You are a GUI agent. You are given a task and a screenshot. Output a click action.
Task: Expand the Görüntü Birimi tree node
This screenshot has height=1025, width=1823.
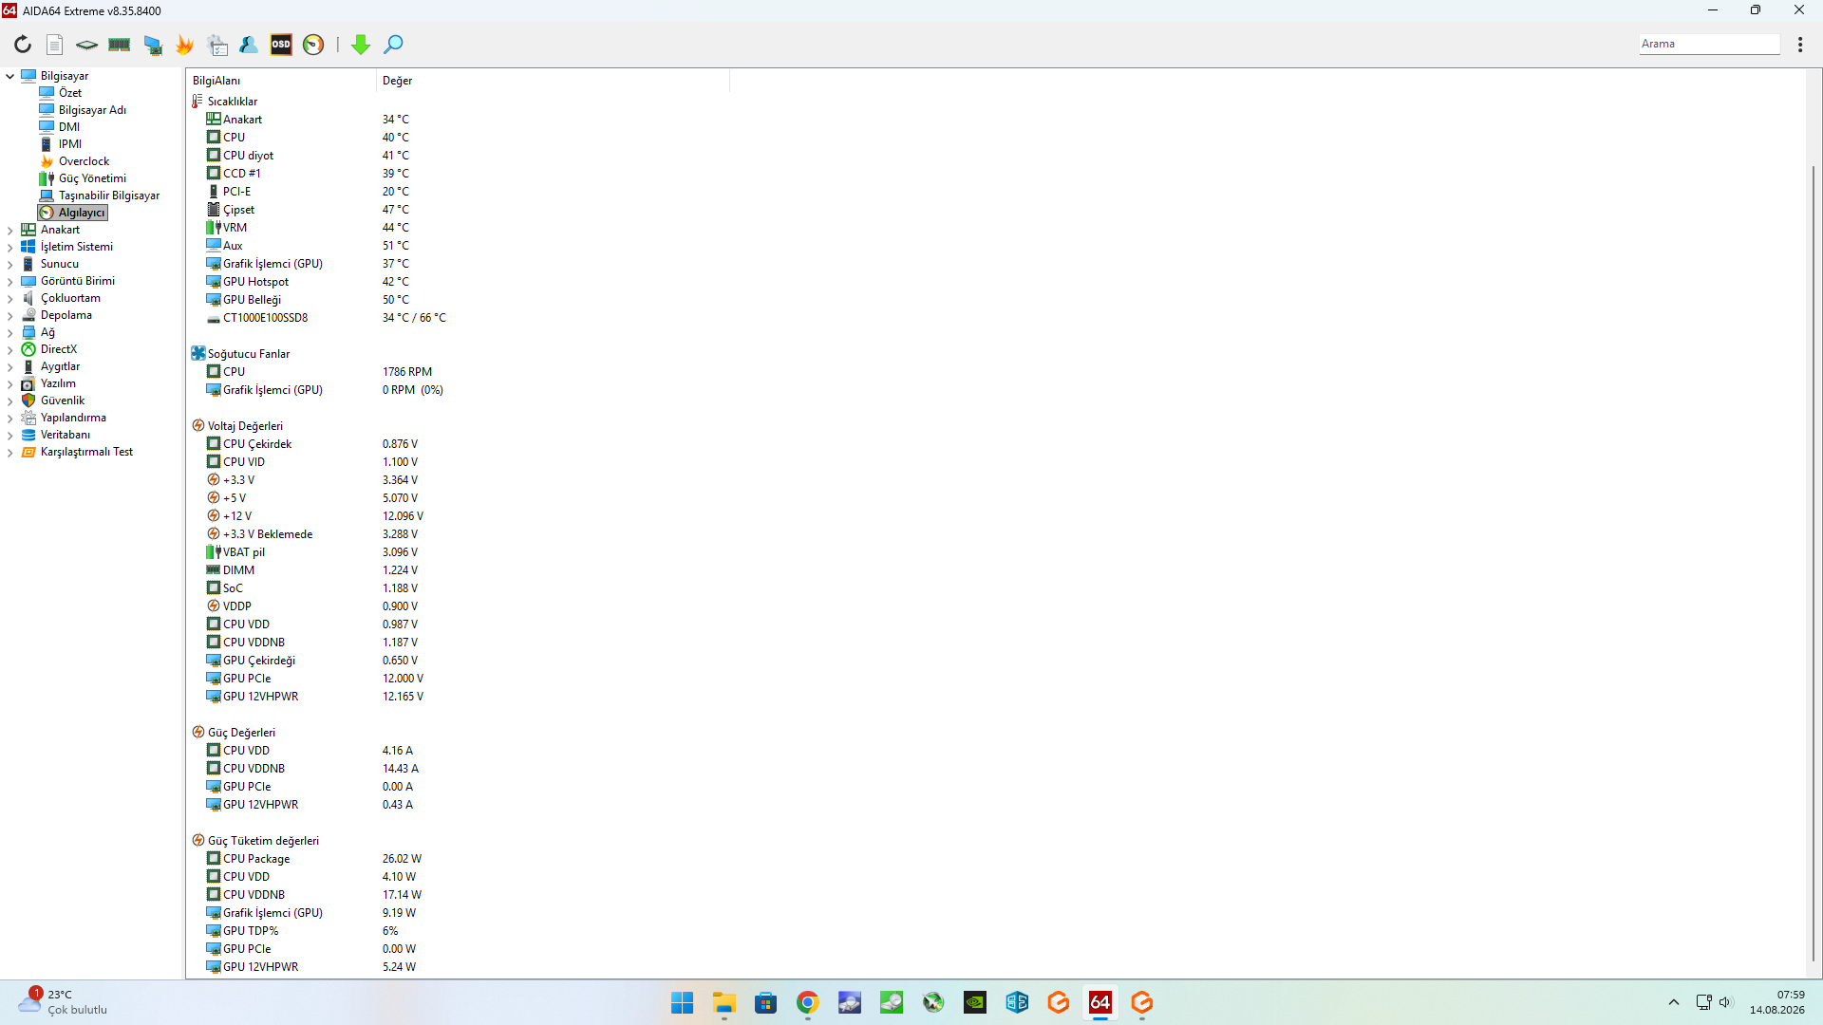coord(10,281)
